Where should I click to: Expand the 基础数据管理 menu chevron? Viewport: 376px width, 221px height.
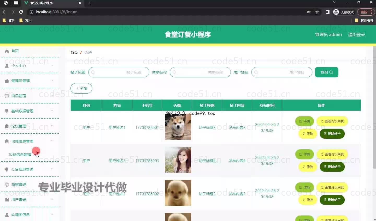(52, 110)
